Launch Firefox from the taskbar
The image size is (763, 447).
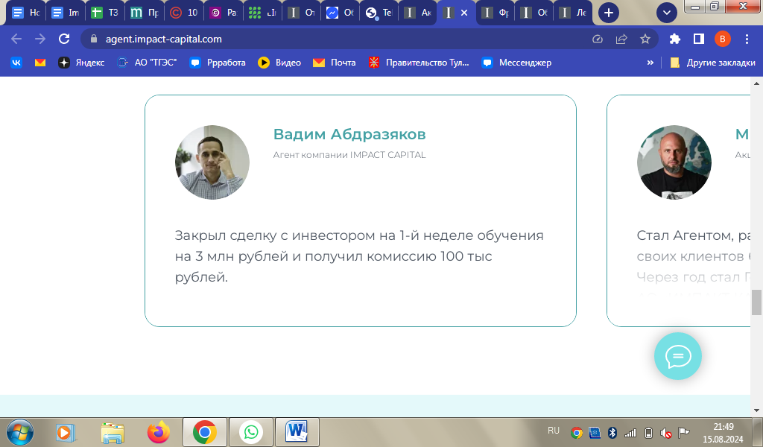159,432
